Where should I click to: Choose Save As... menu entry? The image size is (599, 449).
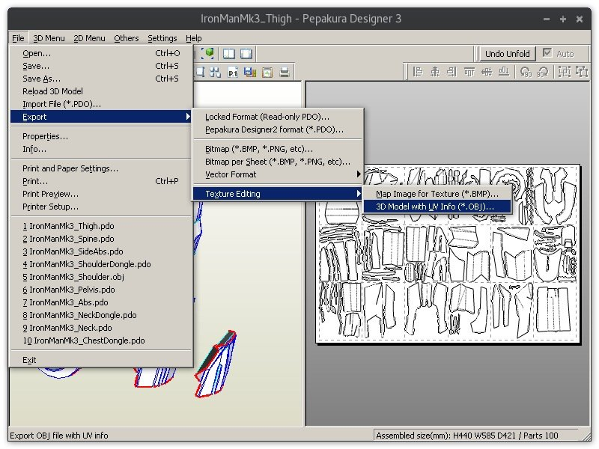click(101, 79)
